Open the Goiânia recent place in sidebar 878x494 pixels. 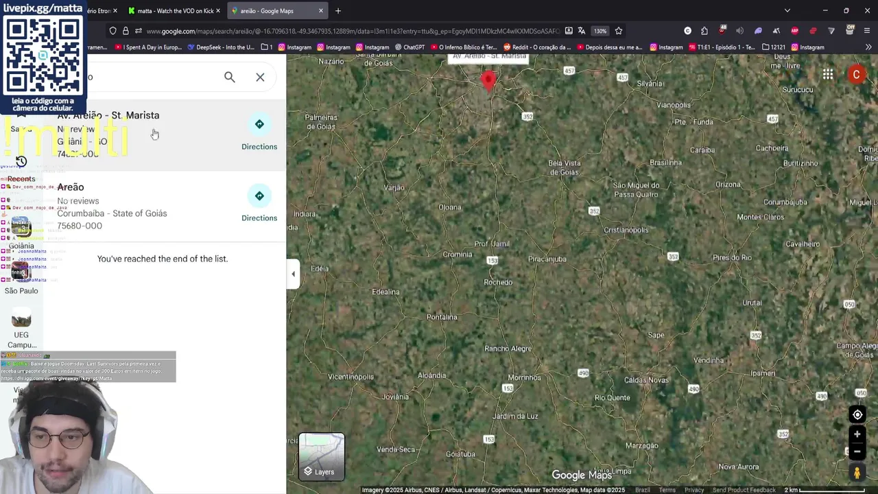click(x=21, y=233)
